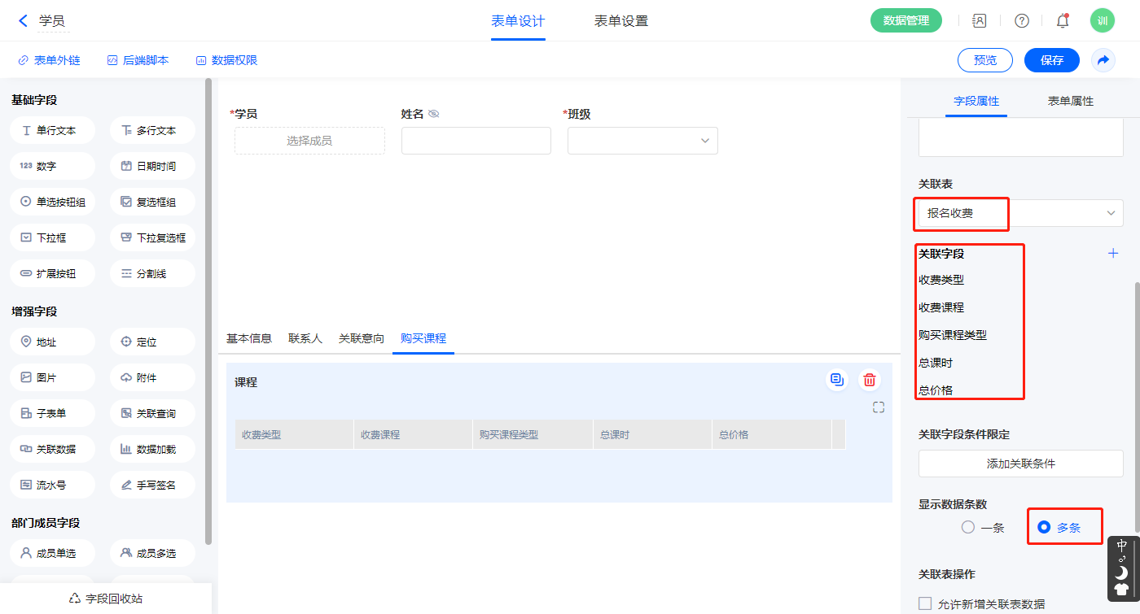1140x614 pixels.
Task: Click the 姓名 text input field
Action: [476, 141]
